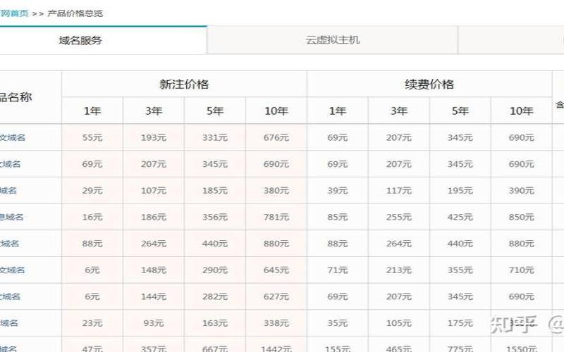Image resolution: width=564 pixels, height=352 pixels.
Task: Select the 195元 renewal price
Action: click(460, 191)
